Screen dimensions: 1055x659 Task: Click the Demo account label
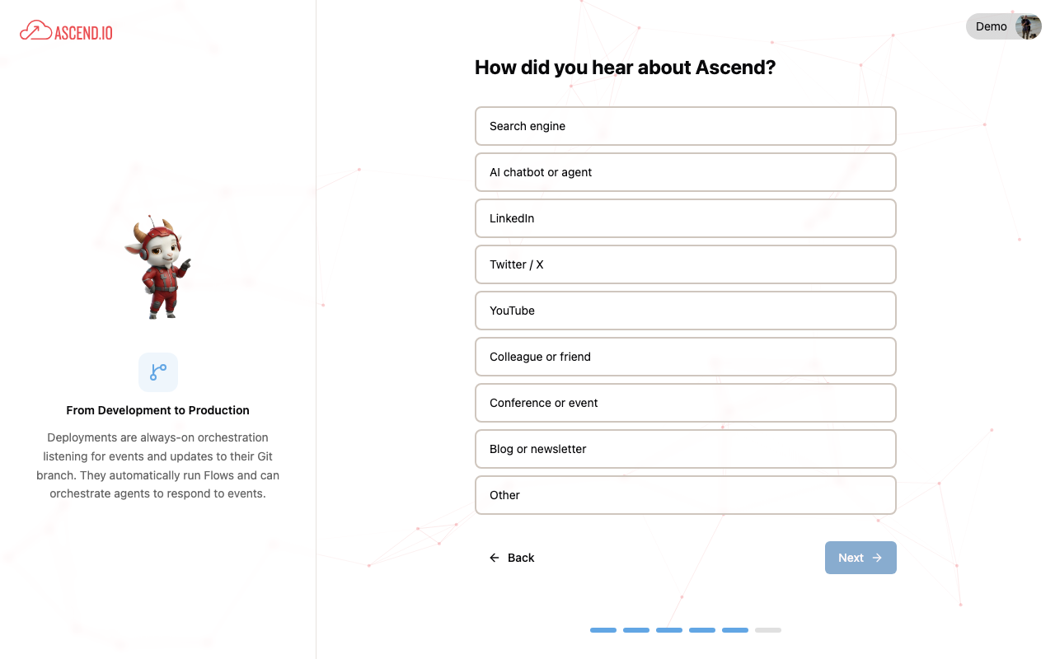tap(990, 26)
